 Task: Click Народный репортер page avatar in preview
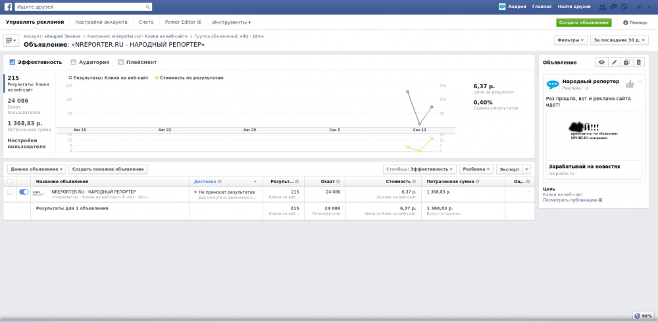553,84
